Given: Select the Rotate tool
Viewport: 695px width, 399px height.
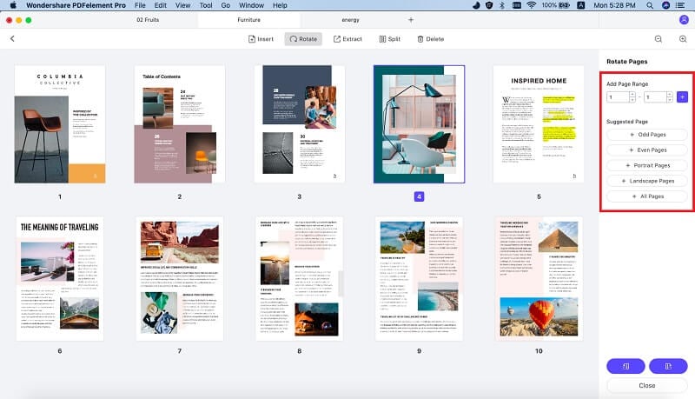Looking at the screenshot, I should pyautogui.click(x=303, y=39).
